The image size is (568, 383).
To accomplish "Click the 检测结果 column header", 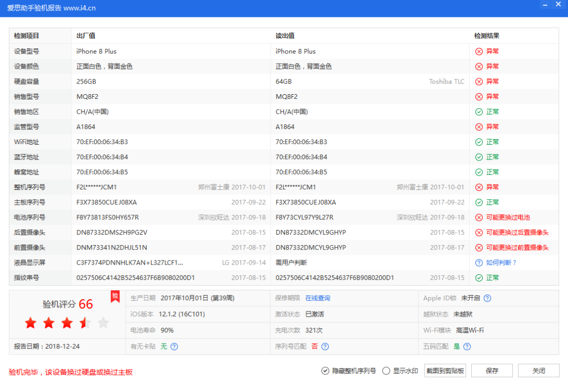I will [487, 36].
